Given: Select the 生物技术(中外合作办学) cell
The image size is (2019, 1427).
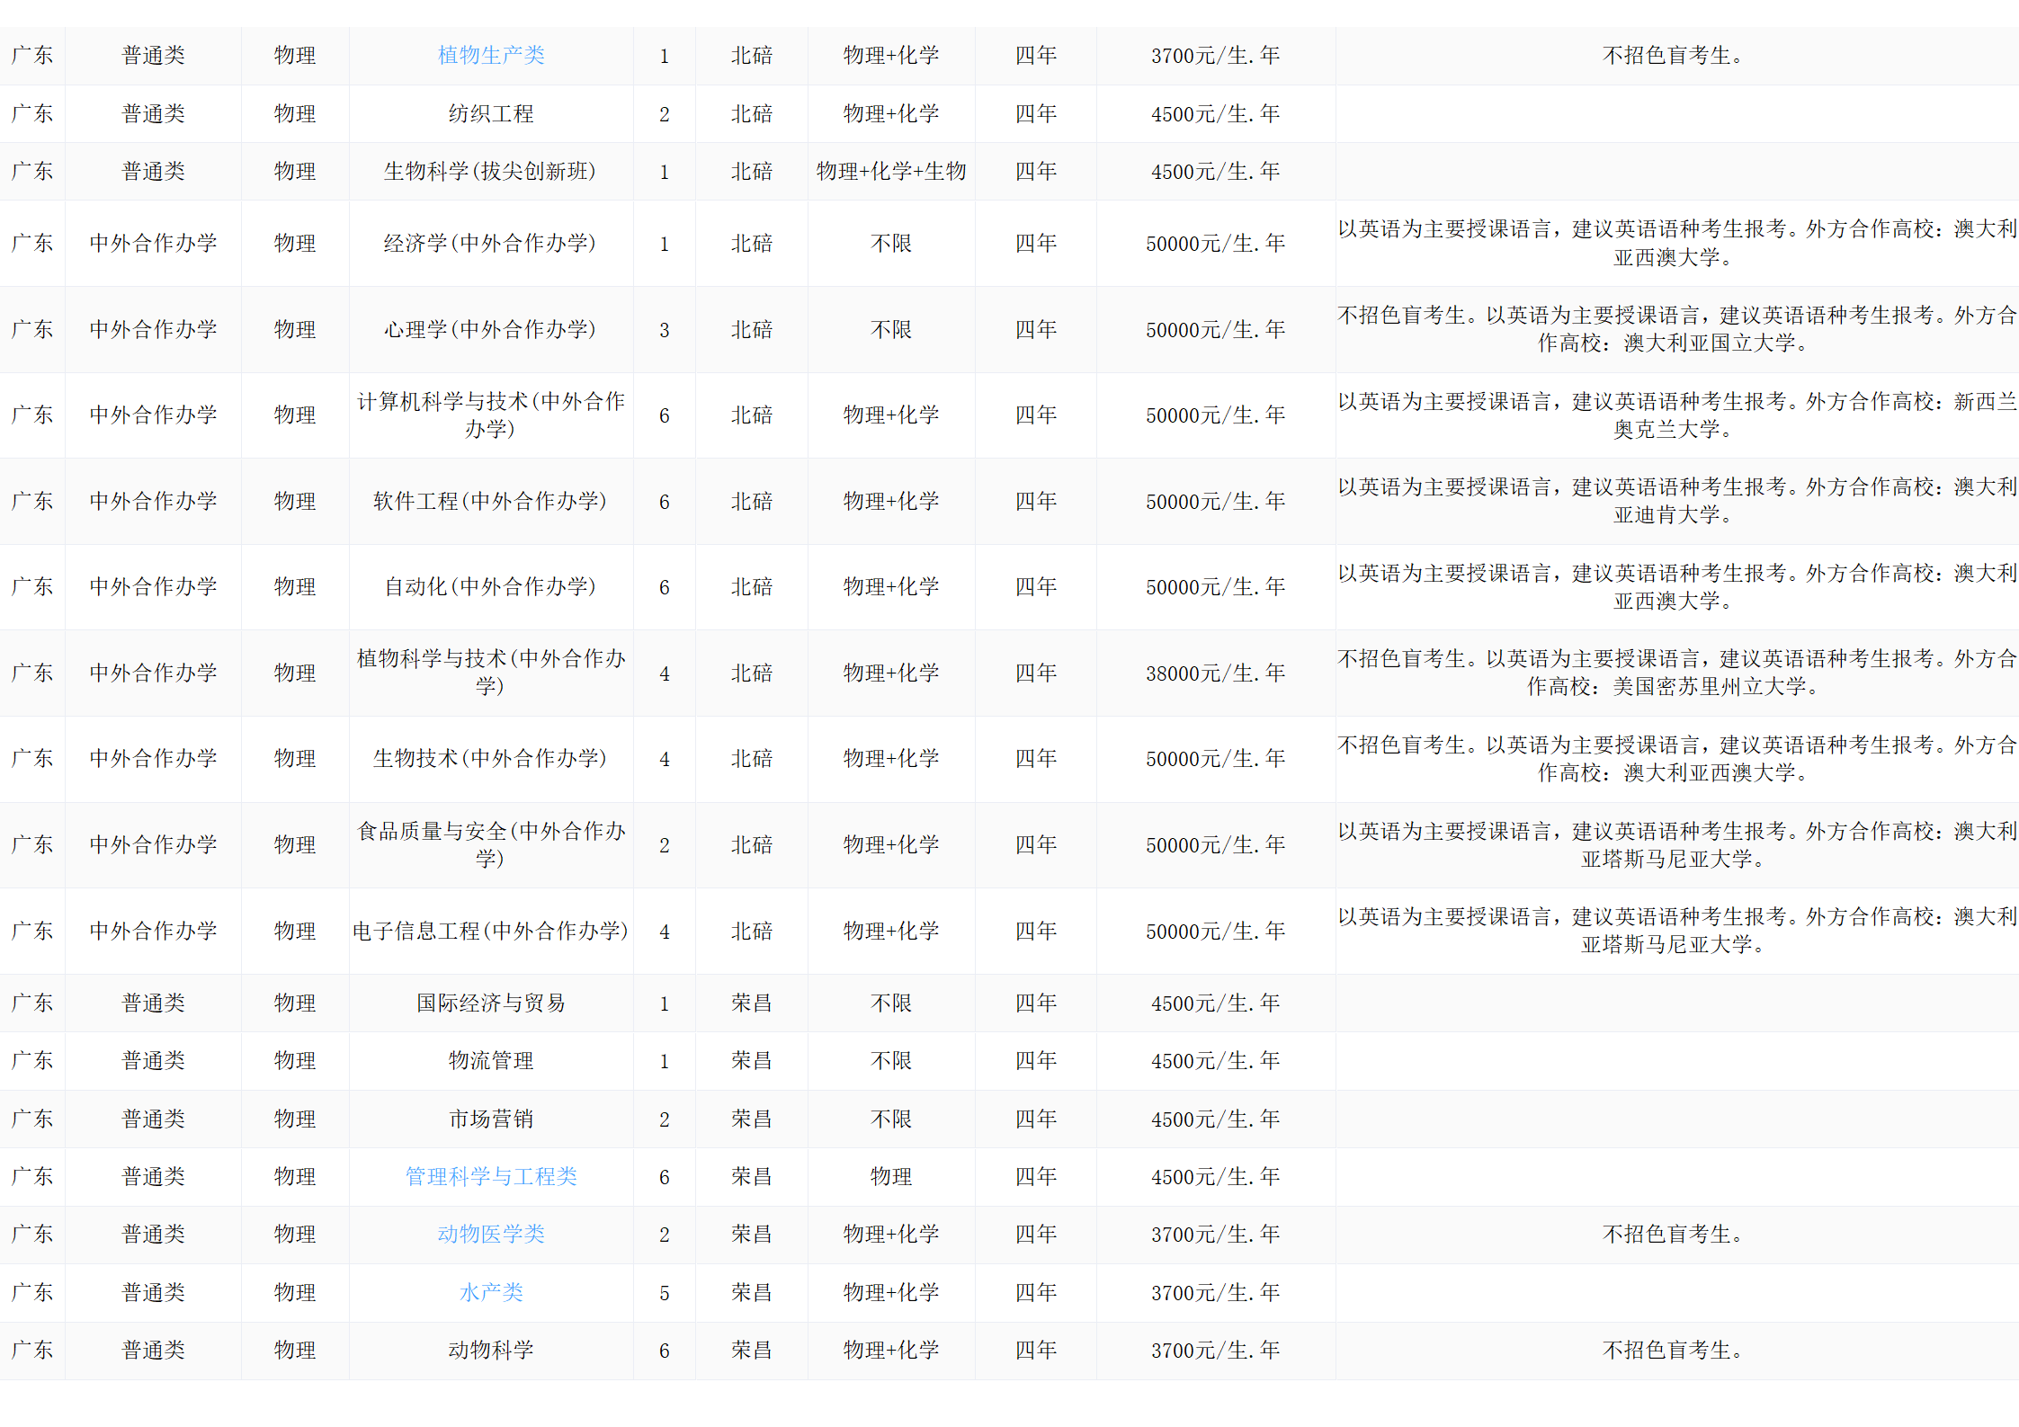Looking at the screenshot, I should pos(491,759).
